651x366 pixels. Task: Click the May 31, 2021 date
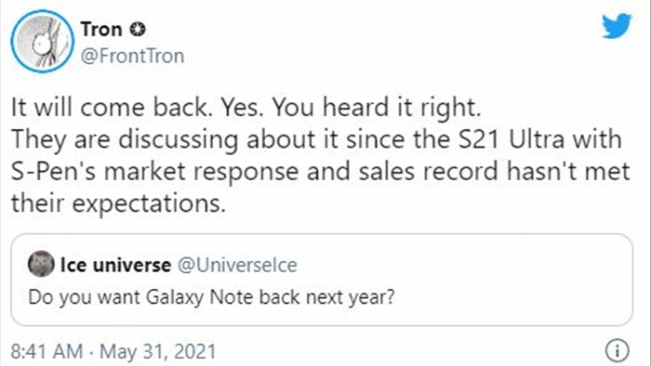158,351
